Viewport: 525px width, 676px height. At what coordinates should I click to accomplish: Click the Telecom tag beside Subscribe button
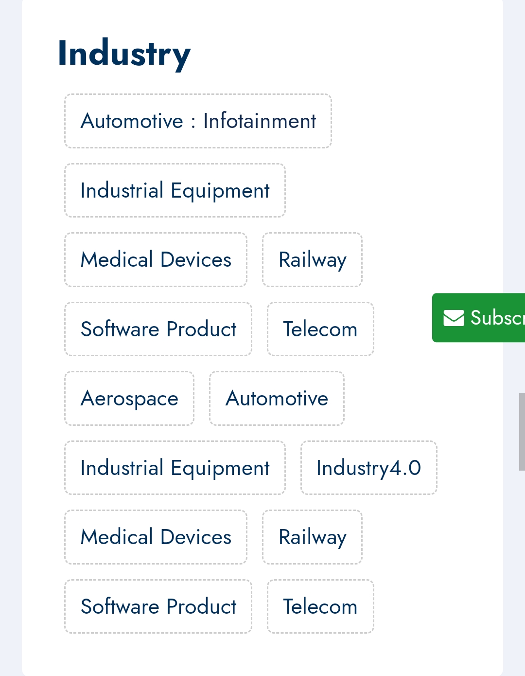pyautogui.click(x=320, y=329)
